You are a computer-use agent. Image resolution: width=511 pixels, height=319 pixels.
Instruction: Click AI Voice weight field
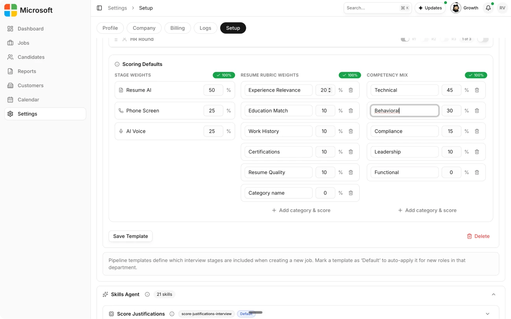click(213, 131)
